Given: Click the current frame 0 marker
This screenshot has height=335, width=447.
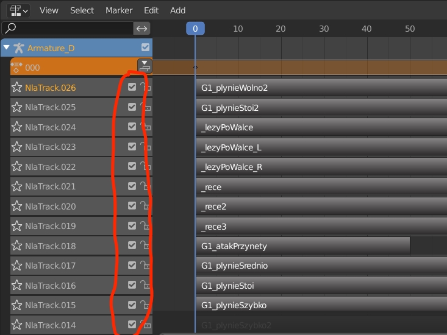Looking at the screenshot, I should pos(195,29).
